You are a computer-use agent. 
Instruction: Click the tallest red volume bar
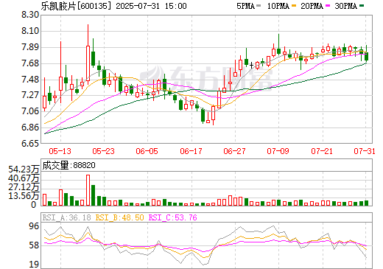coord(88,190)
